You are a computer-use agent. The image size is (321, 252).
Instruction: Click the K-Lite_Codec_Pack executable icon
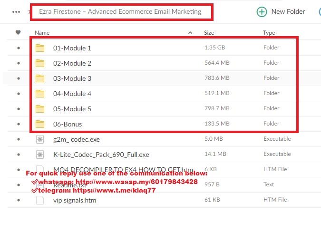40,155
